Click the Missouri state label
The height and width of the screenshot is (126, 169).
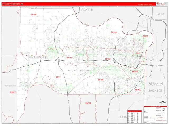[x=156, y=84]
